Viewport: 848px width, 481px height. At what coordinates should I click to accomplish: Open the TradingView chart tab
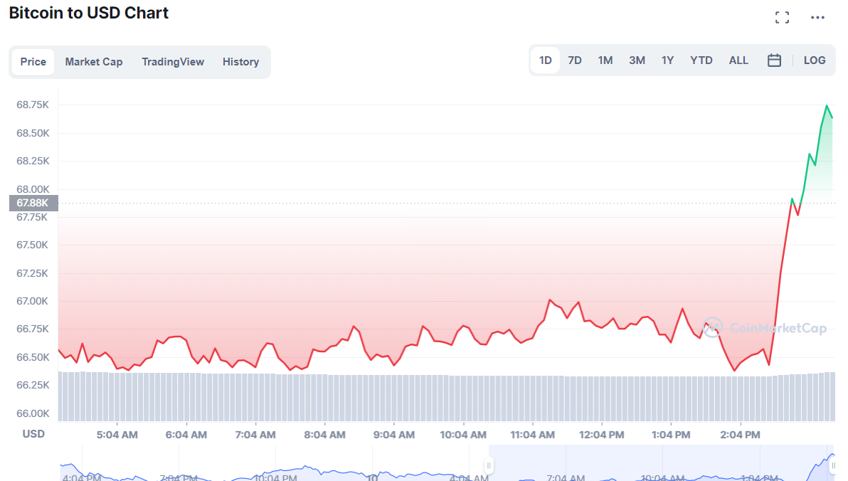173,62
